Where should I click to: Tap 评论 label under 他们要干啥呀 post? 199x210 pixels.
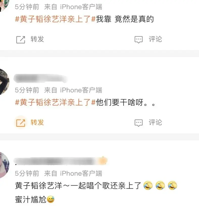[156, 122]
